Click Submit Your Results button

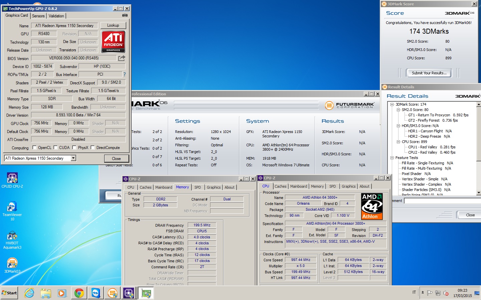[429, 73]
